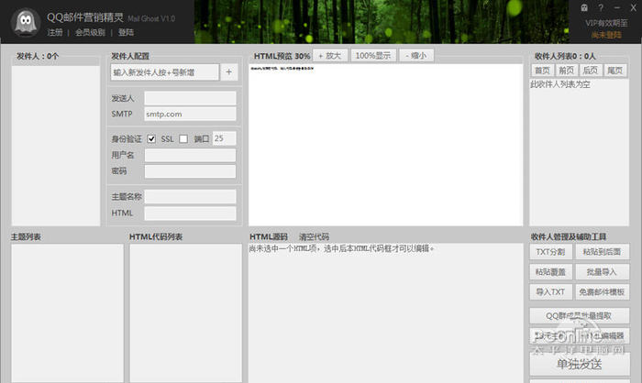Click the 粘贴覆盖 paste-overwrite button
This screenshot has width=642, height=383.
coord(550,272)
